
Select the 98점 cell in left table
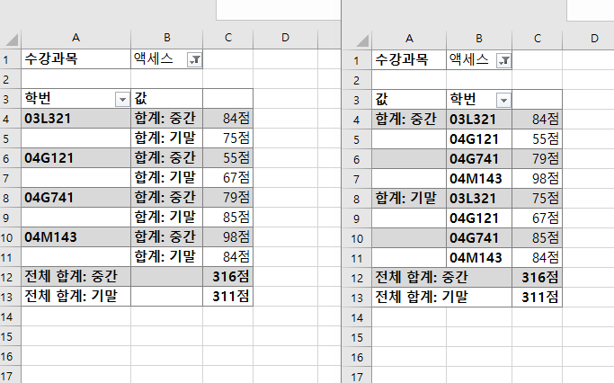point(228,236)
